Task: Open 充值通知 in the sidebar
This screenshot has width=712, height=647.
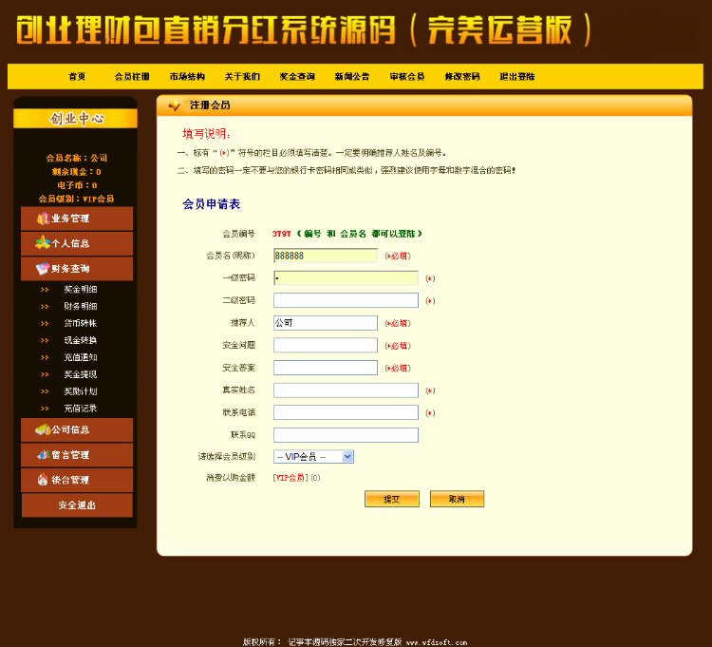Action: 81,357
